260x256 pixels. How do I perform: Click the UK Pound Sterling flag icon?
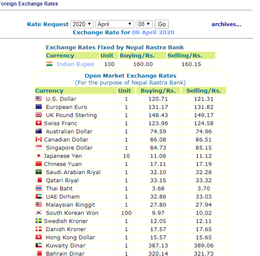(x=38, y=115)
